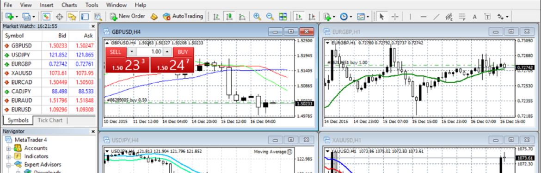Image resolution: width=541 pixels, height=173 pixels.
Task: Click the red SELL button on GBPUSD
Action: (x=115, y=52)
